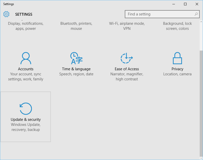Viewport: 203px width, 160px height.
Task: Click the Display, notifications, apps, power text
Action: point(26,26)
